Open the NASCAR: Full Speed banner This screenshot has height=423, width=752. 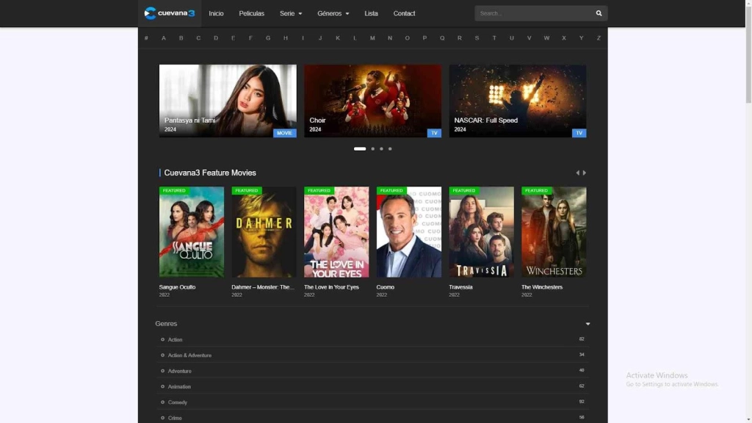coord(518,101)
